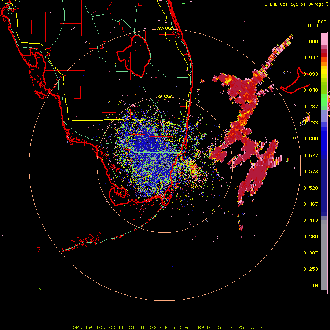Pick the gray segment of the color bar
The image size is (330, 330).
pos(324,255)
